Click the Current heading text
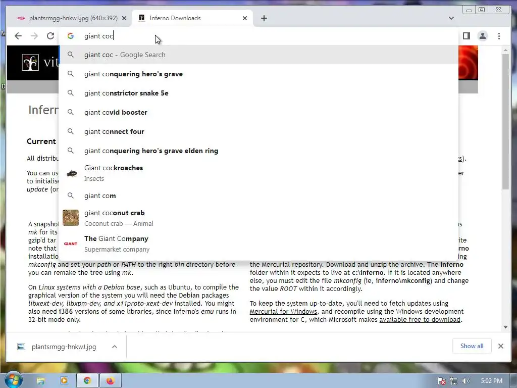Image resolution: width=517 pixels, height=388 pixels. 41,141
